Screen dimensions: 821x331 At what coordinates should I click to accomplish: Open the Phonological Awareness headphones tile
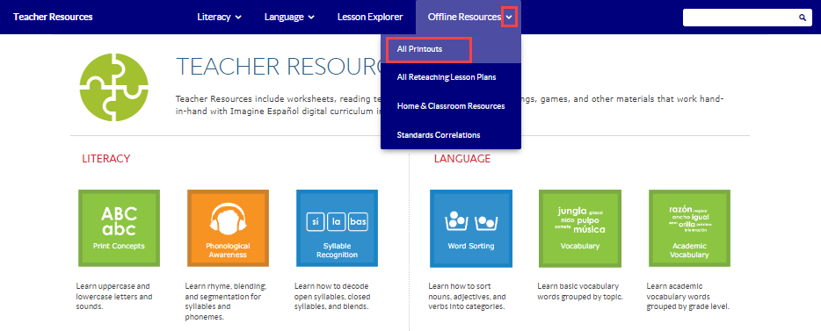pos(228,228)
